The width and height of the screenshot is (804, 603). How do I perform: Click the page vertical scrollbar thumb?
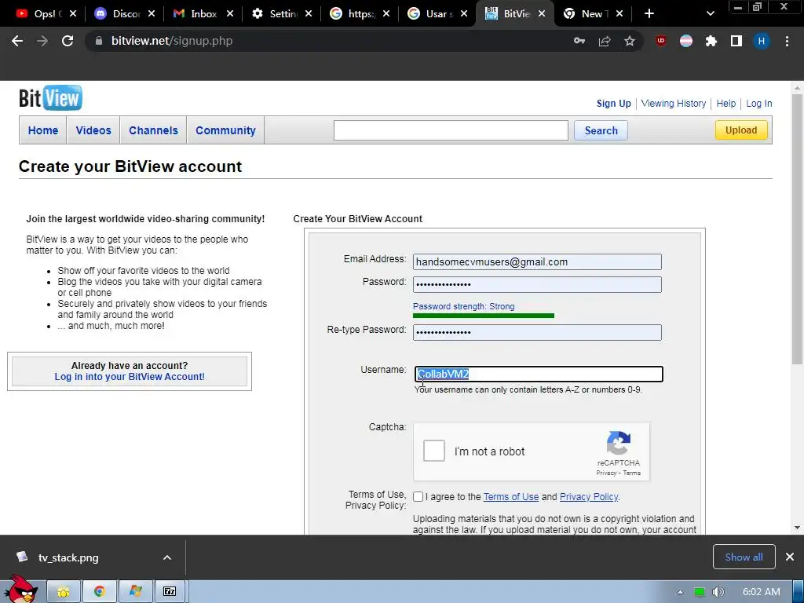797,229
